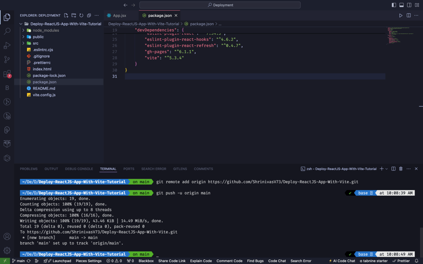
Task: Open editor more actions ellipsis
Action: coord(416,15)
